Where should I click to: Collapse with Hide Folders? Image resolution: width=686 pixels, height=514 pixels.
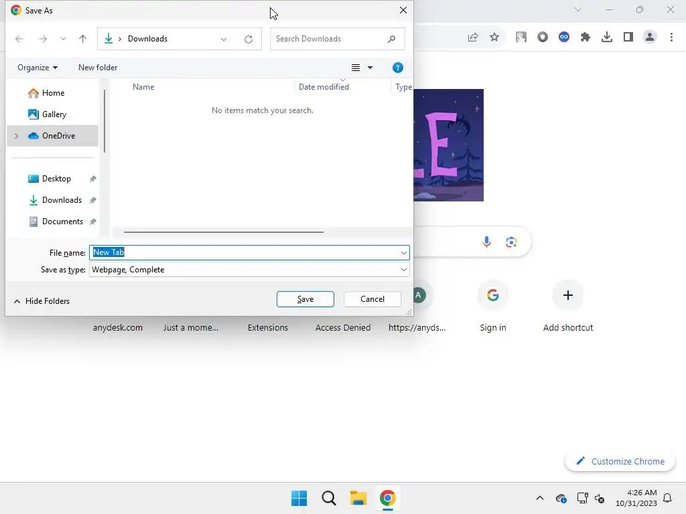coord(42,301)
